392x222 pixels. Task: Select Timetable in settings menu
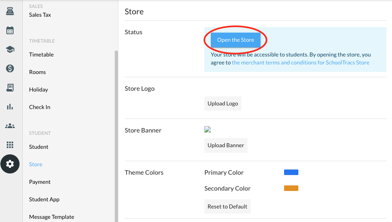coord(41,55)
